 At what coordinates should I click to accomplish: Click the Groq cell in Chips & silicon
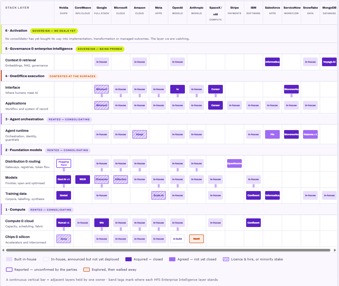tap(64, 239)
